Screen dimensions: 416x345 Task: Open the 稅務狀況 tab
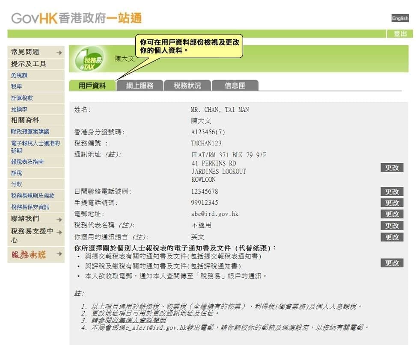point(187,86)
